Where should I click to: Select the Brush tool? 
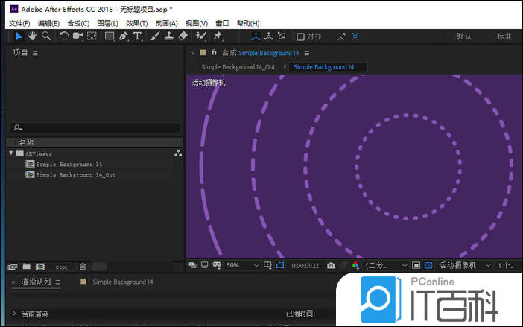coord(155,36)
